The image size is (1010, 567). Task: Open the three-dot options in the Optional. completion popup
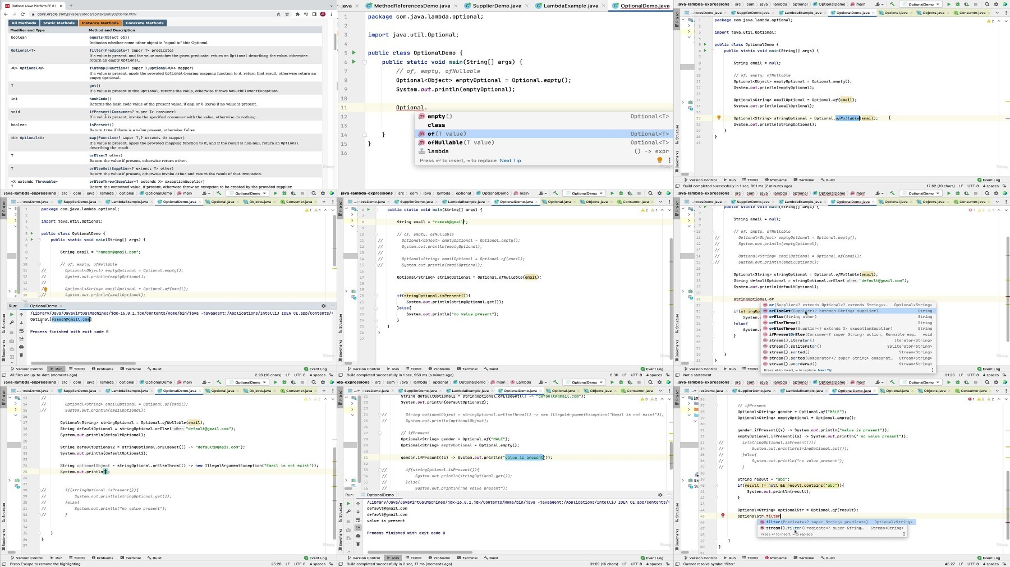point(669,160)
